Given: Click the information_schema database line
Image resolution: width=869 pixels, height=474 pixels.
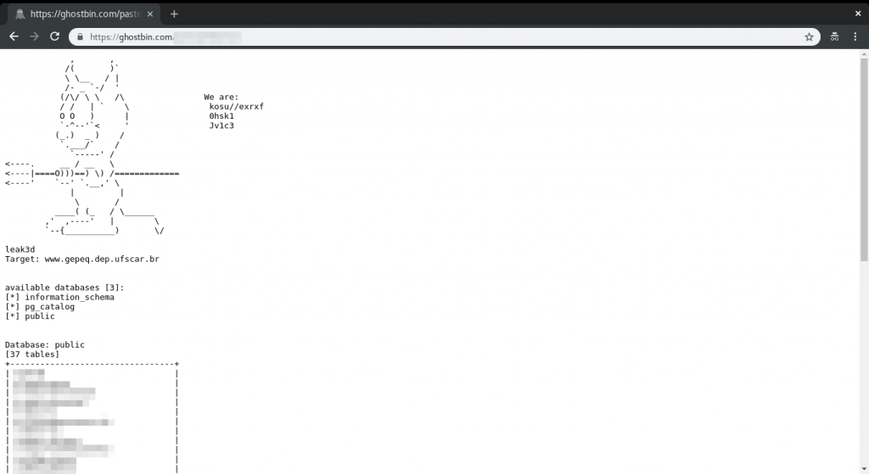Looking at the screenshot, I should coord(60,298).
